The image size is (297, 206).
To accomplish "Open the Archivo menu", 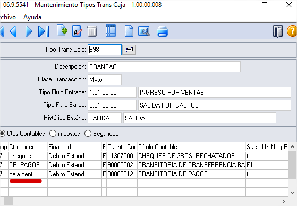I will (x=7, y=17).
